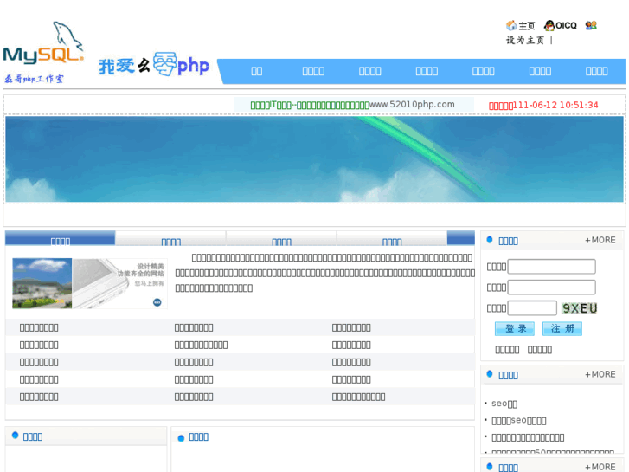Open the 主页 home link
Image resolution: width=629 pixels, height=472 pixels.
click(527, 26)
